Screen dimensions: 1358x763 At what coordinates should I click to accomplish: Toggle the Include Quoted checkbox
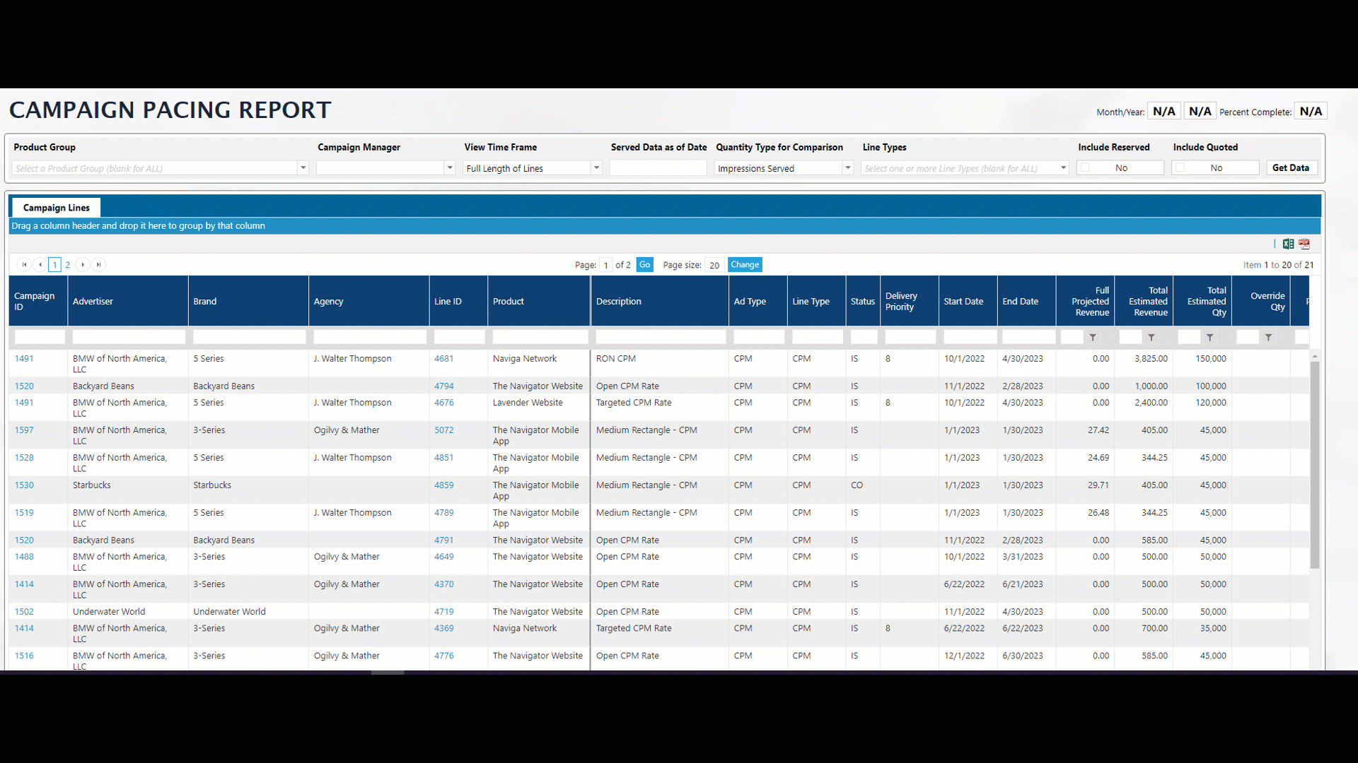1180,167
